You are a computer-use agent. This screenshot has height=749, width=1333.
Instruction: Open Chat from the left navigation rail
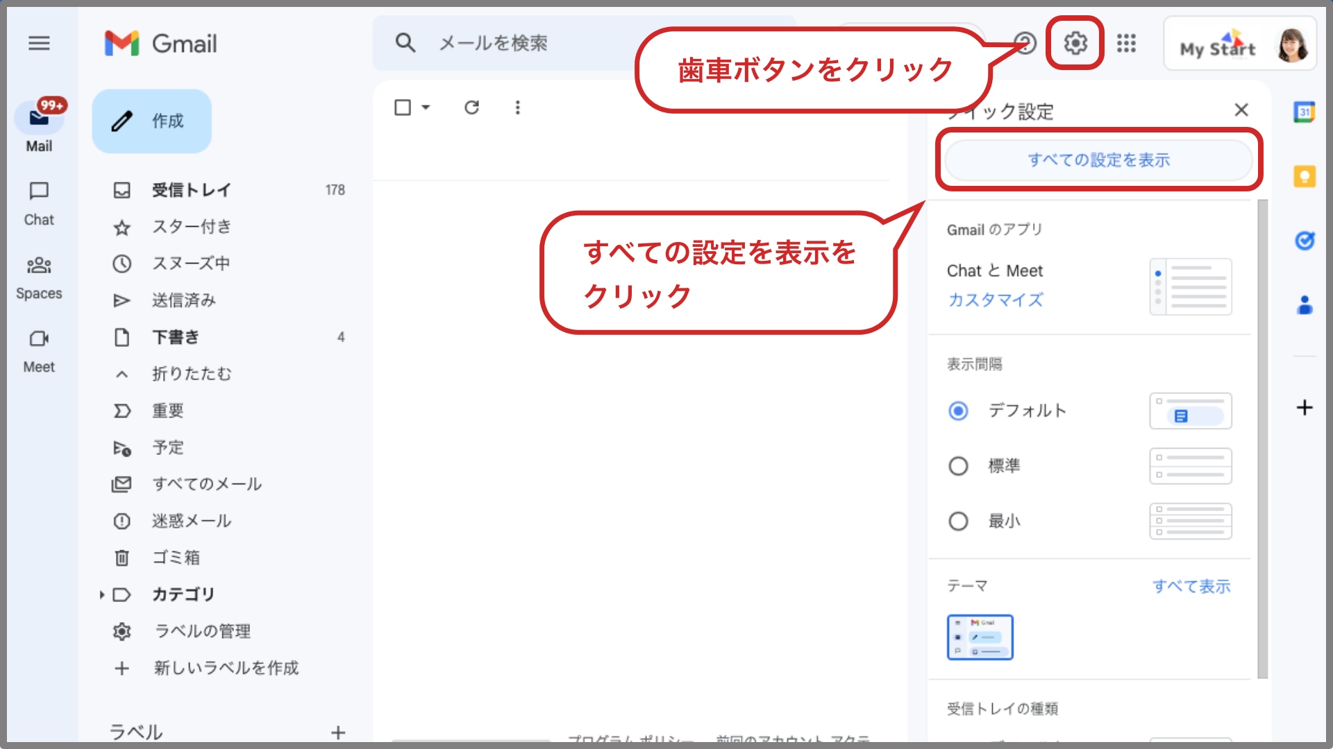click(40, 201)
